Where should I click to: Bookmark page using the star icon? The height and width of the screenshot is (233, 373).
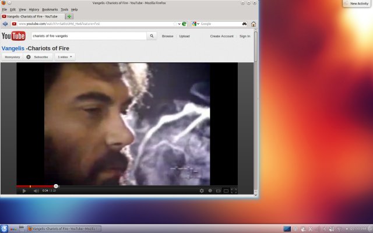tap(175, 24)
